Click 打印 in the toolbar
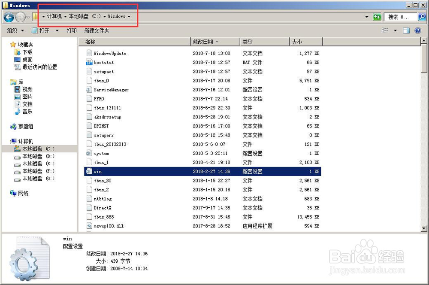429x285 pixels. tap(72, 30)
